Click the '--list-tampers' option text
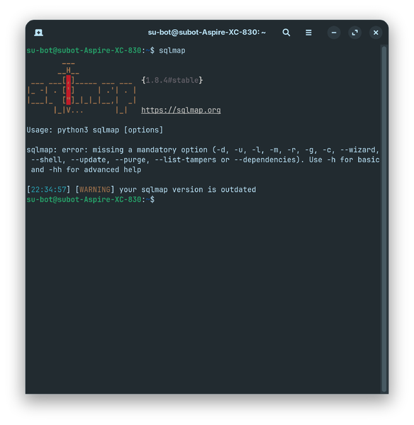This screenshot has width=414, height=425. click(x=185, y=159)
